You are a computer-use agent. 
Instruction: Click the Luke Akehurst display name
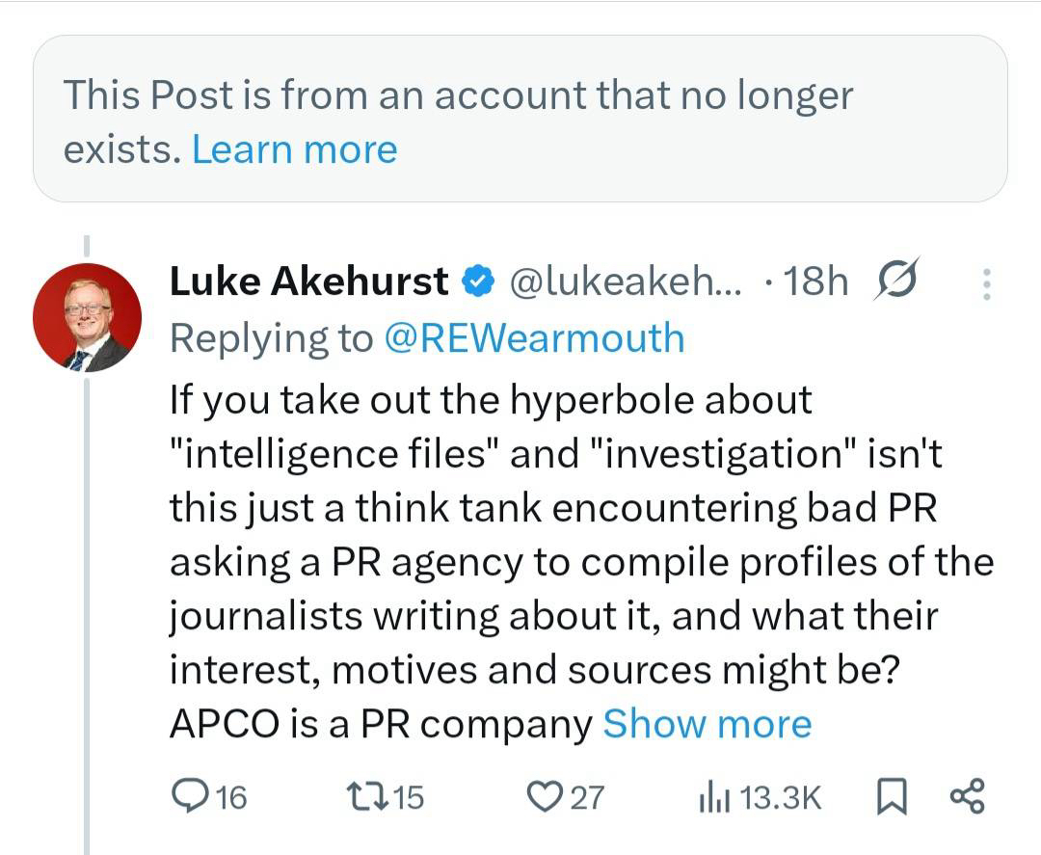pyautogui.click(x=308, y=281)
